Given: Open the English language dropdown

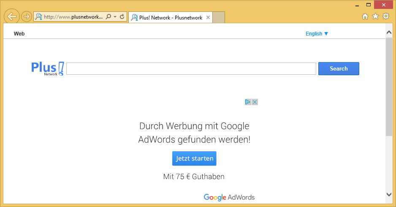Looking at the screenshot, I should [317, 34].
